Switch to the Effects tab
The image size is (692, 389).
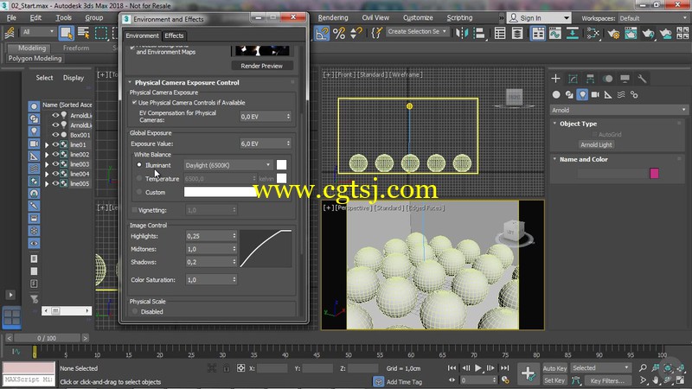[175, 35]
